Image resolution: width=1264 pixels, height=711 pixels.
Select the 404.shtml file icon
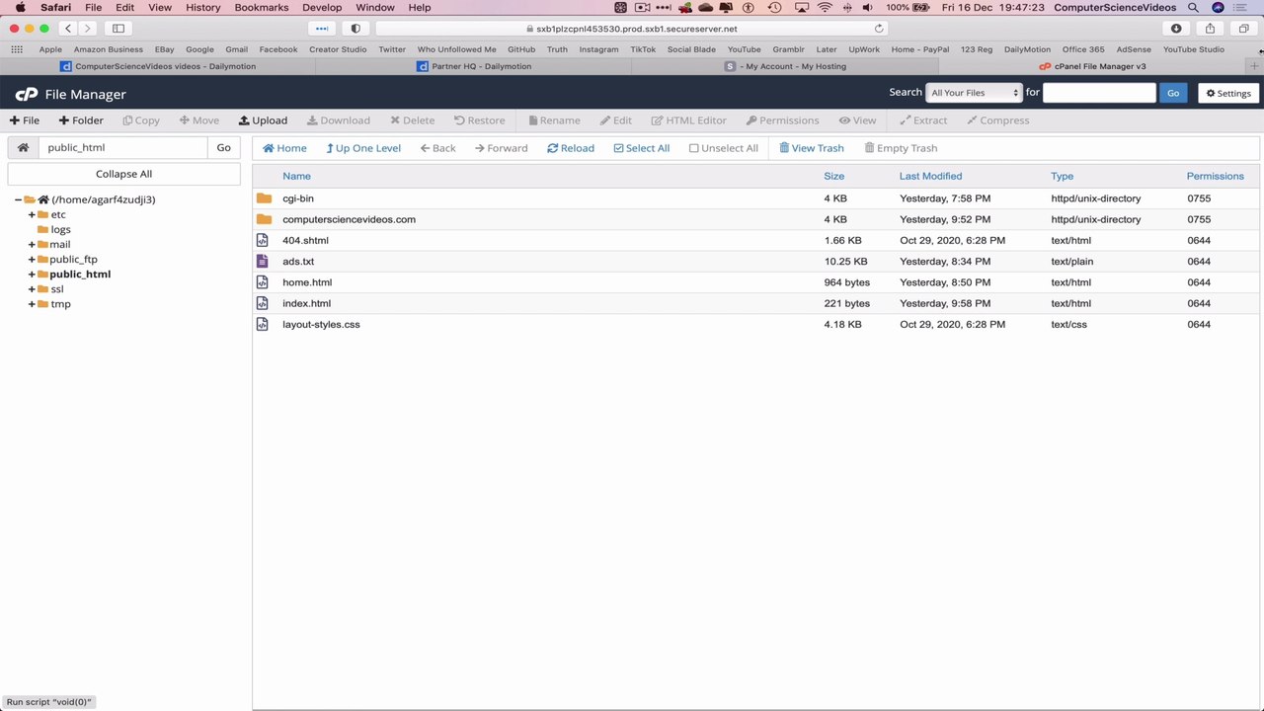pos(263,240)
